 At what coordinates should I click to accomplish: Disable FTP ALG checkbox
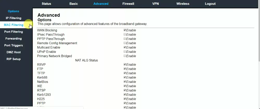pos(125,69)
